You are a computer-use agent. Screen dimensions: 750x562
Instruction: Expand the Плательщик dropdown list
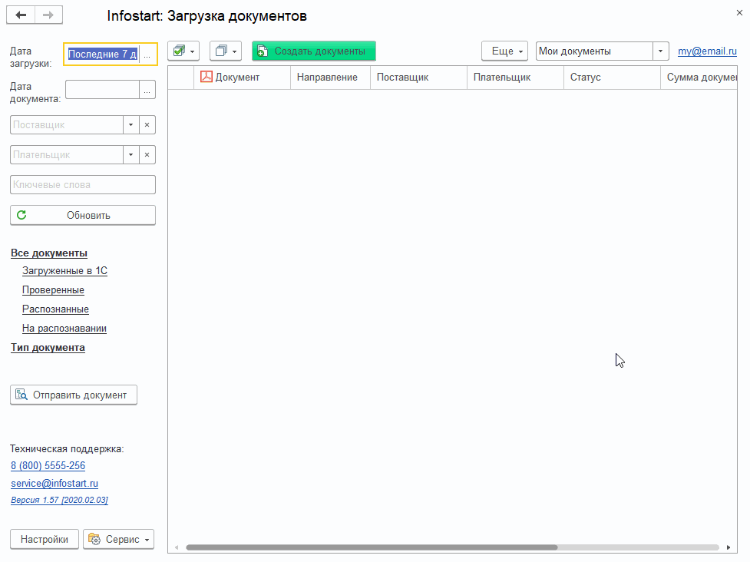131,155
